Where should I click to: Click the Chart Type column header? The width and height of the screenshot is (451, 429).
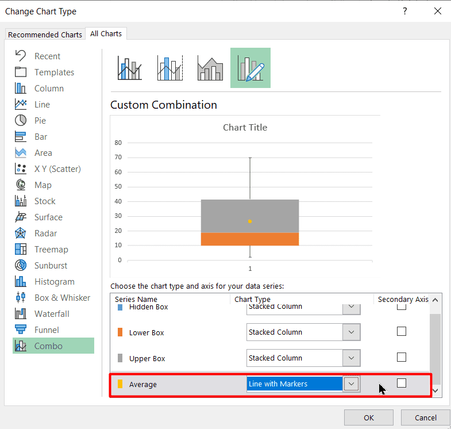pos(252,299)
